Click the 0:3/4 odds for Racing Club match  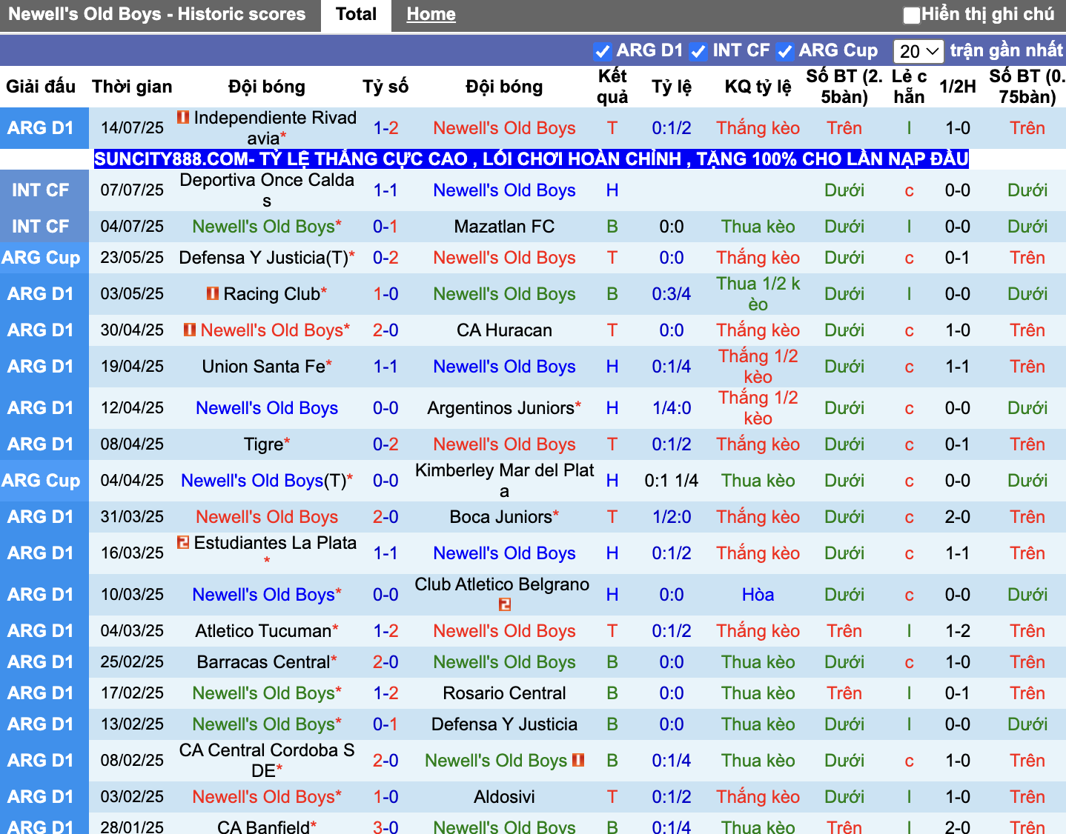pos(672,294)
